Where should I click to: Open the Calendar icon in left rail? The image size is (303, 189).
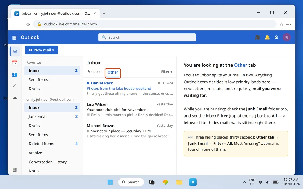15,63
